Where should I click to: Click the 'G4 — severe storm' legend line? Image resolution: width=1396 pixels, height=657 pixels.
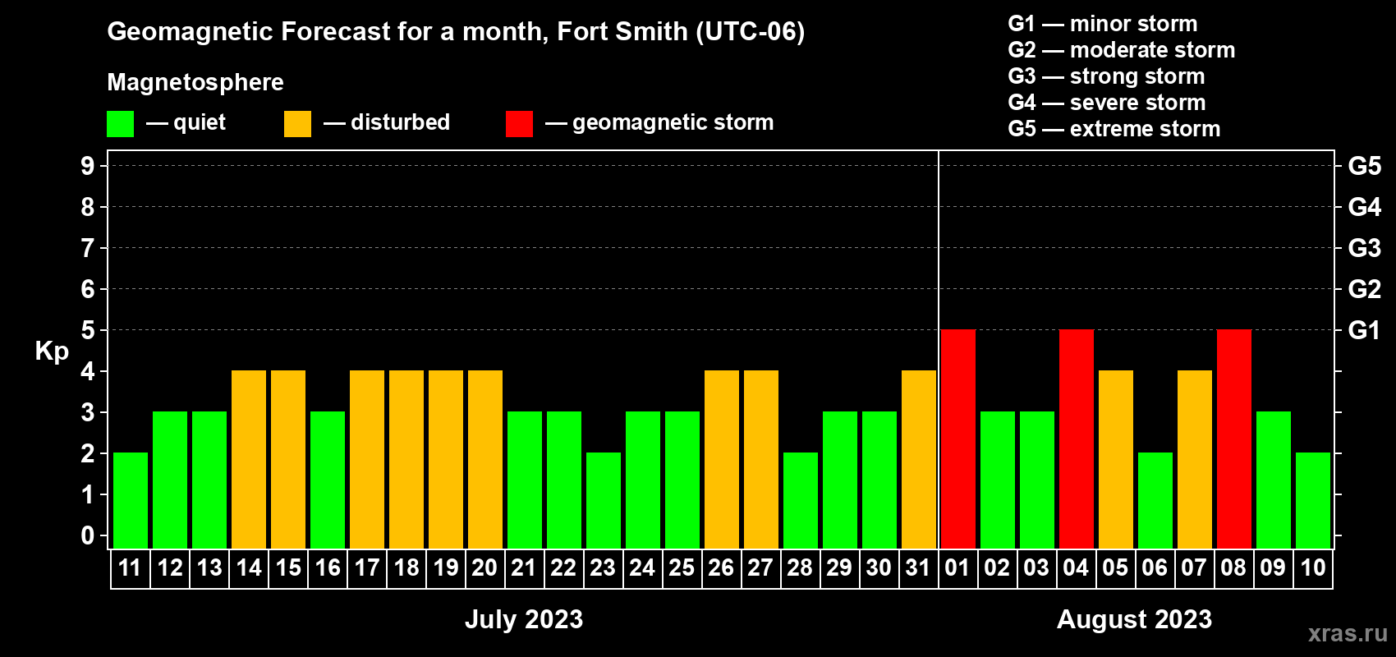tap(1107, 103)
